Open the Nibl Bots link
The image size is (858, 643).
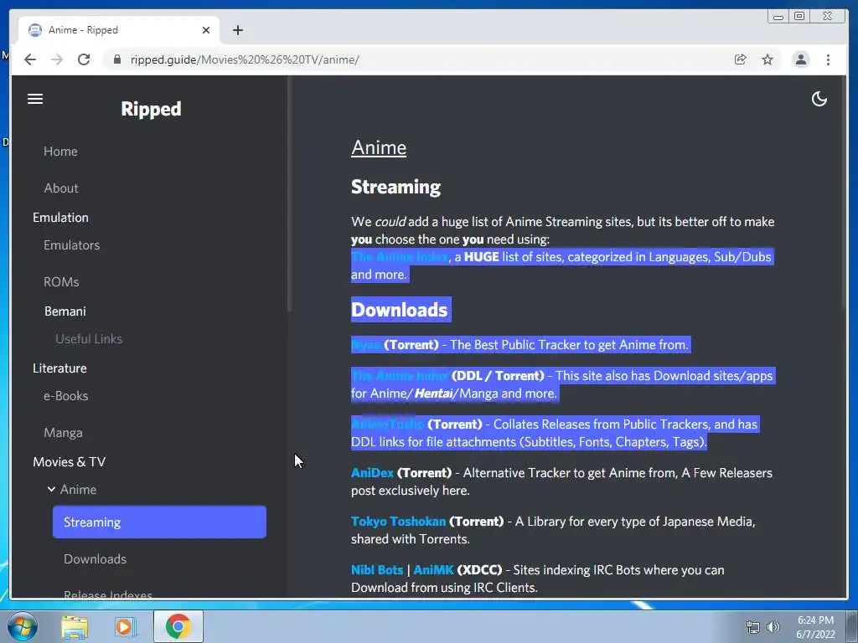pos(377,569)
